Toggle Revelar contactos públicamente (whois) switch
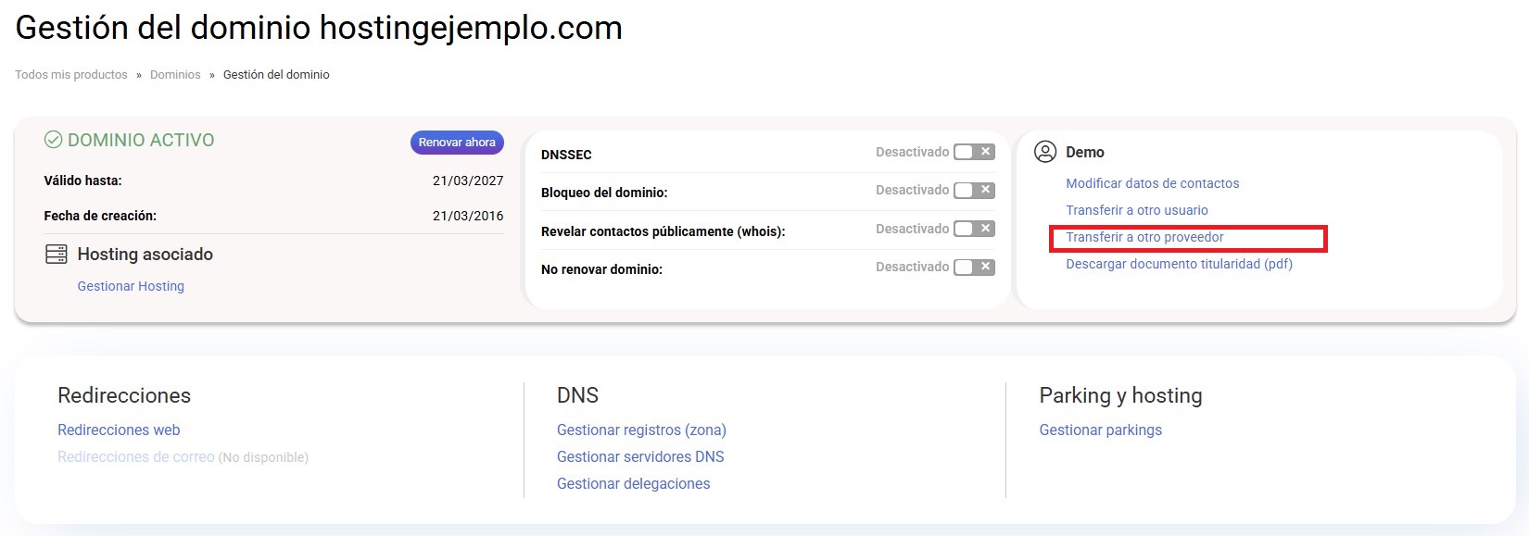 click(x=974, y=229)
